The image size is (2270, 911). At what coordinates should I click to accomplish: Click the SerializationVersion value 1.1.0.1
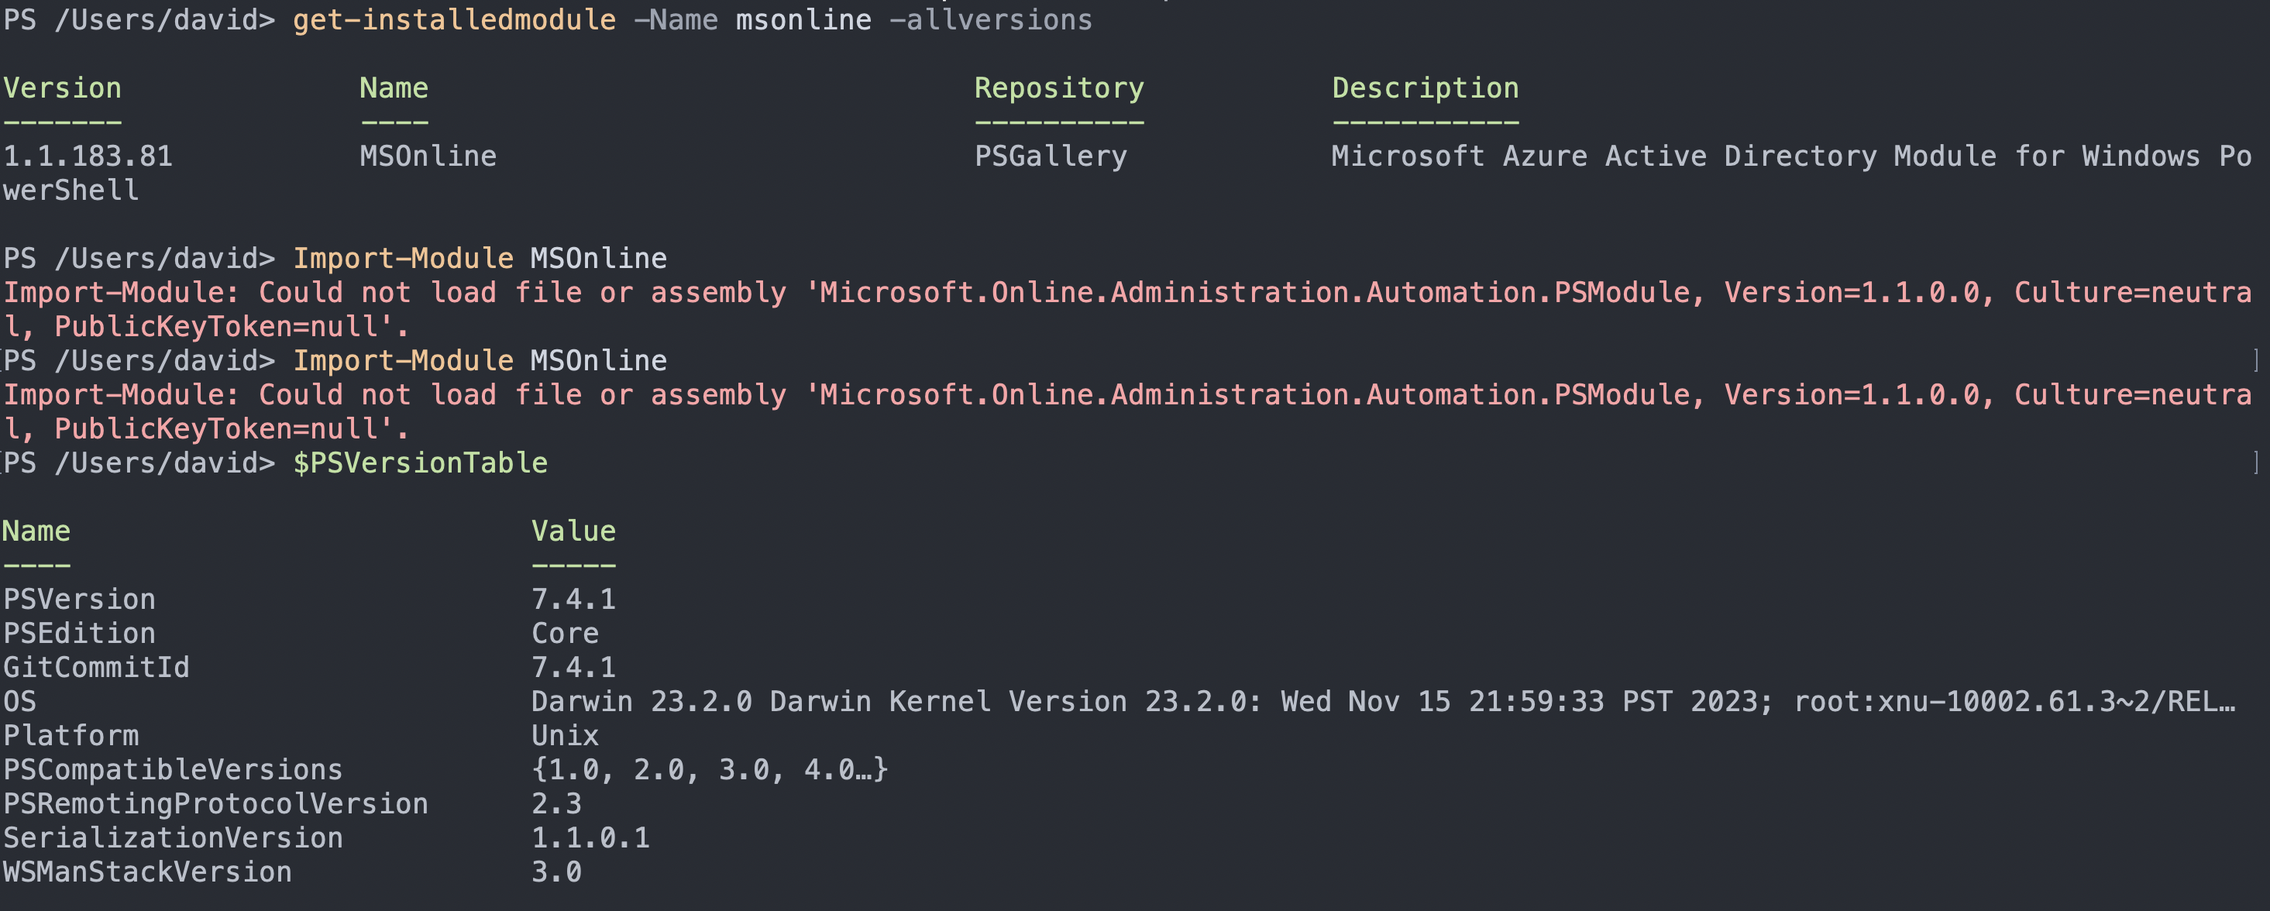tap(590, 838)
